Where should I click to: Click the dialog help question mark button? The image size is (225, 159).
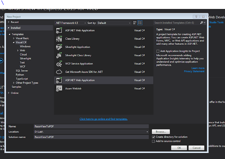pos(196,17)
